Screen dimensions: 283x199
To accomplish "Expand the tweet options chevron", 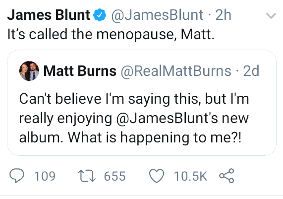I will coord(271,16).
